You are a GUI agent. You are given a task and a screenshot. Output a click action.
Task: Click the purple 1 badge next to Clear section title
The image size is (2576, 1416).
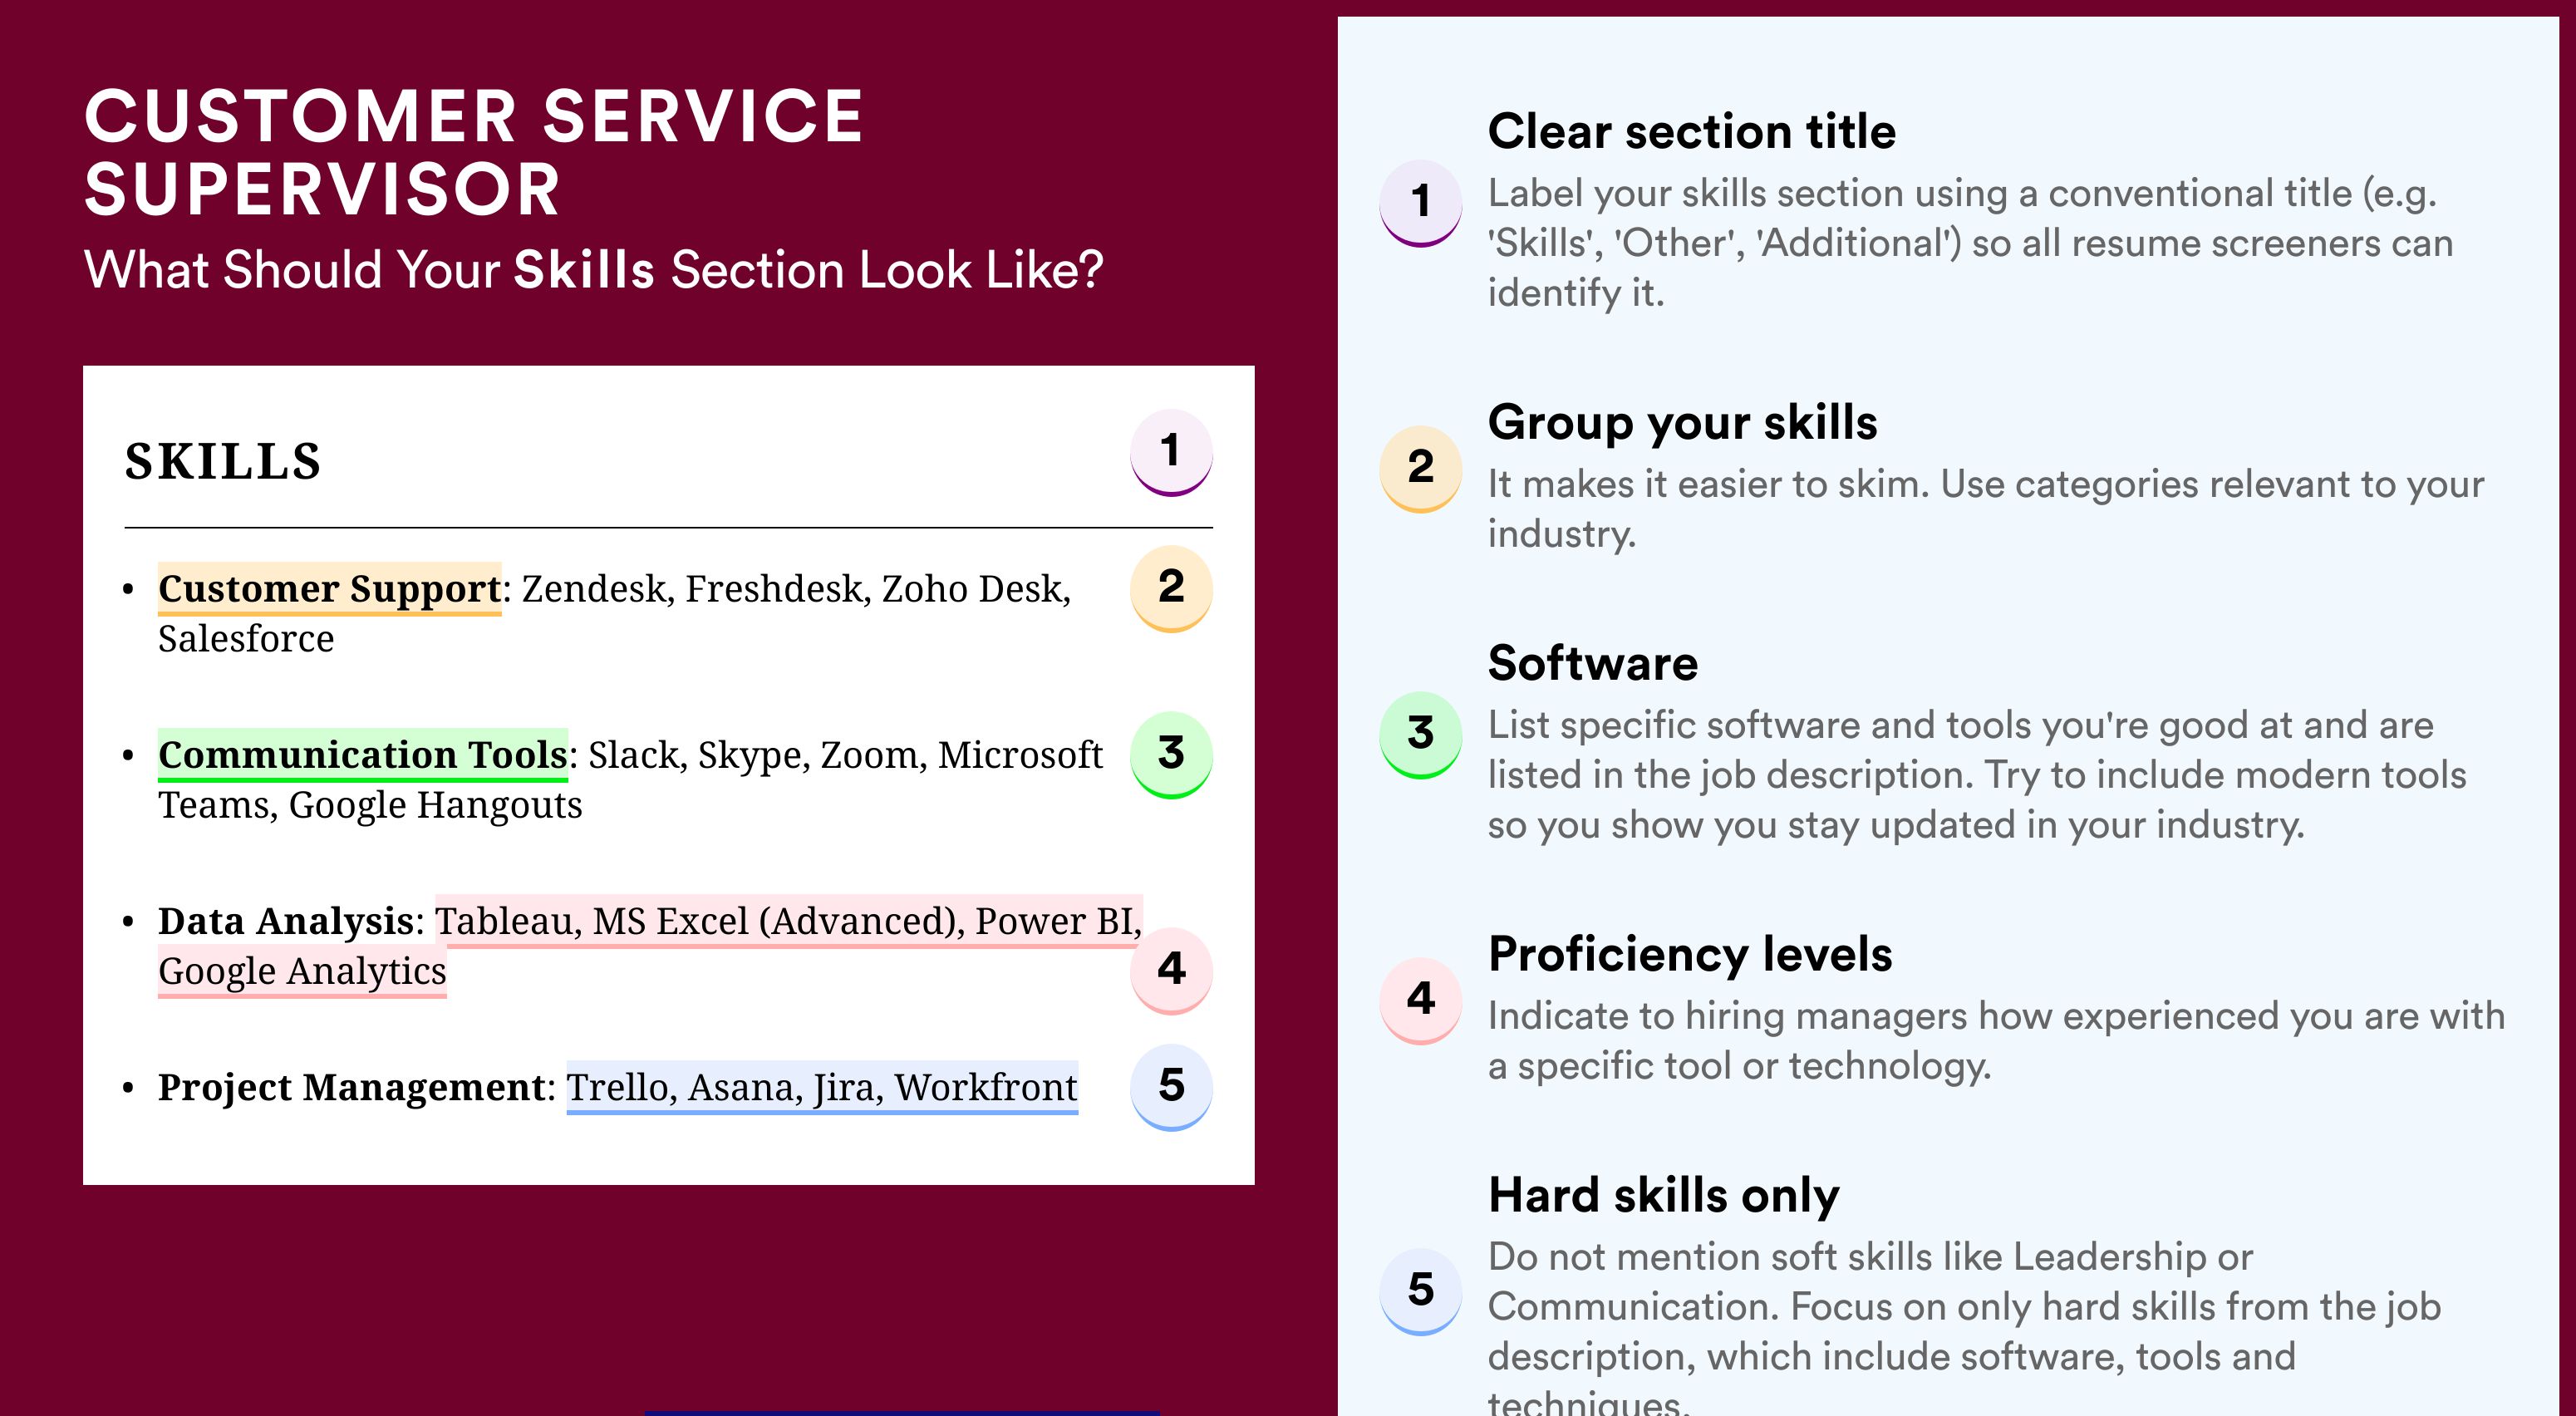point(1420,203)
